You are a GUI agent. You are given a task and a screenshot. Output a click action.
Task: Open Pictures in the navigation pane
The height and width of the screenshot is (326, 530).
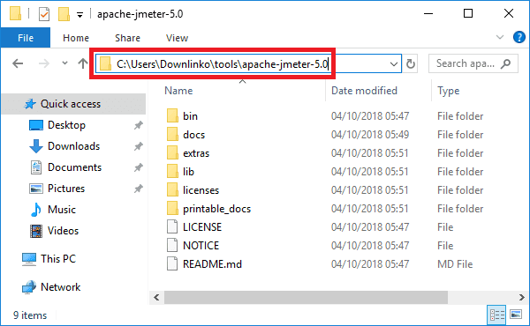[66, 189]
